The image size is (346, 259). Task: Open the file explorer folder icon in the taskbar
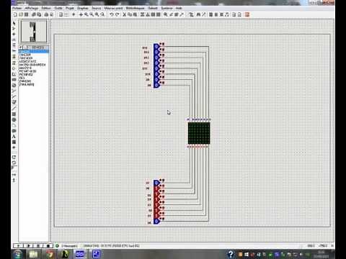point(33,254)
